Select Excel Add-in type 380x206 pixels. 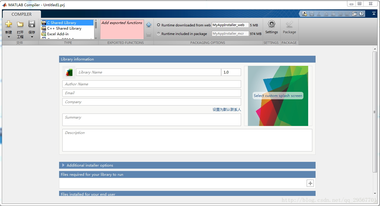tap(67, 34)
